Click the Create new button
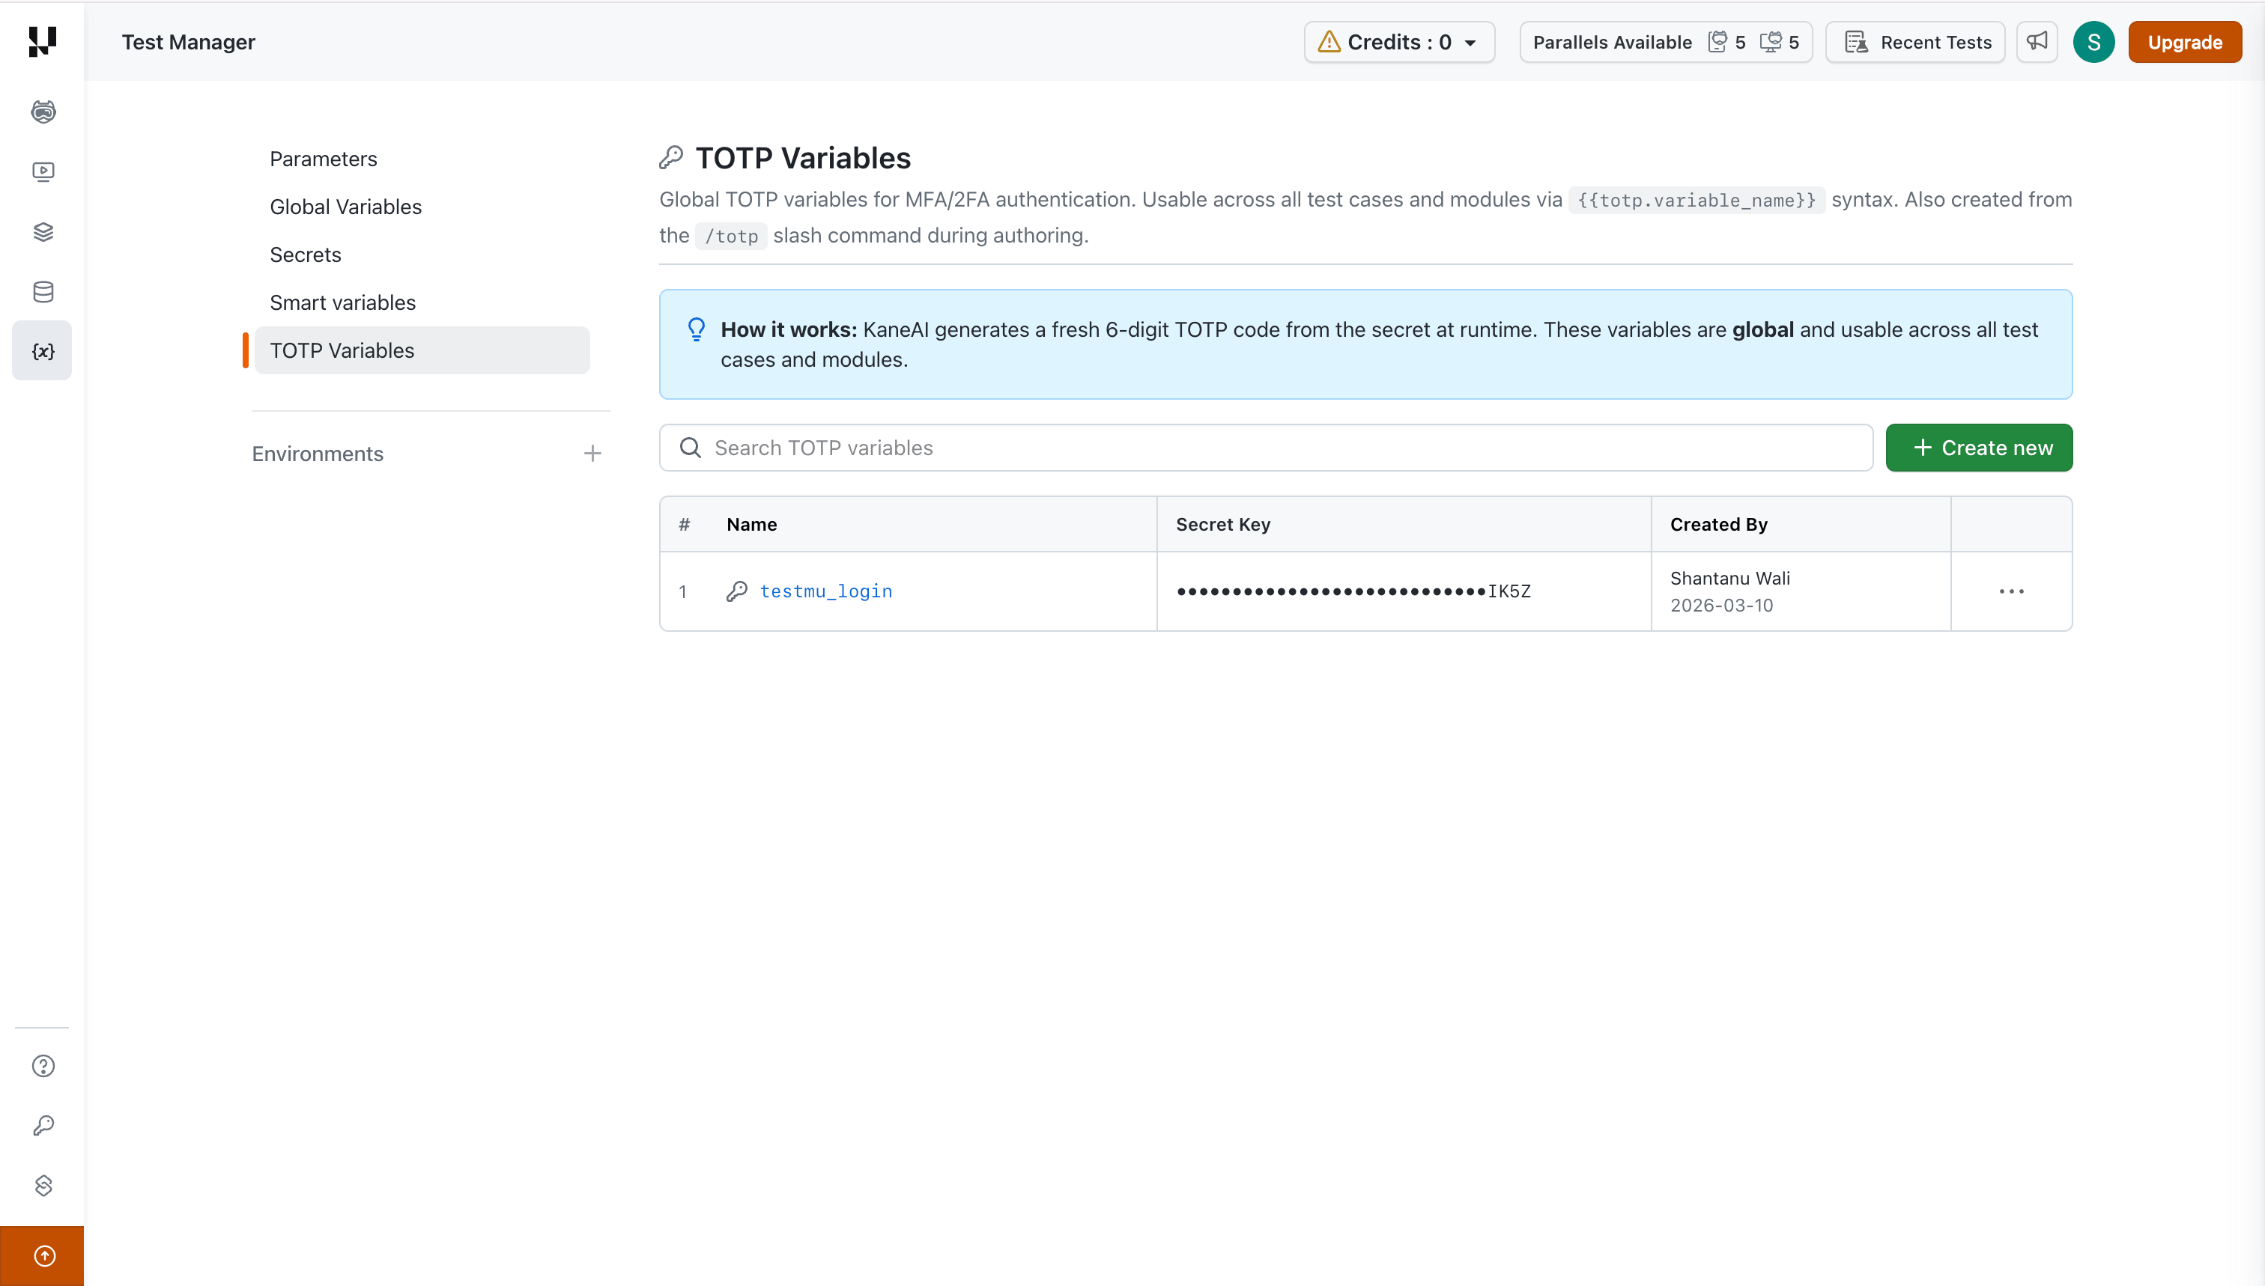The height and width of the screenshot is (1286, 2265). pos(1979,447)
